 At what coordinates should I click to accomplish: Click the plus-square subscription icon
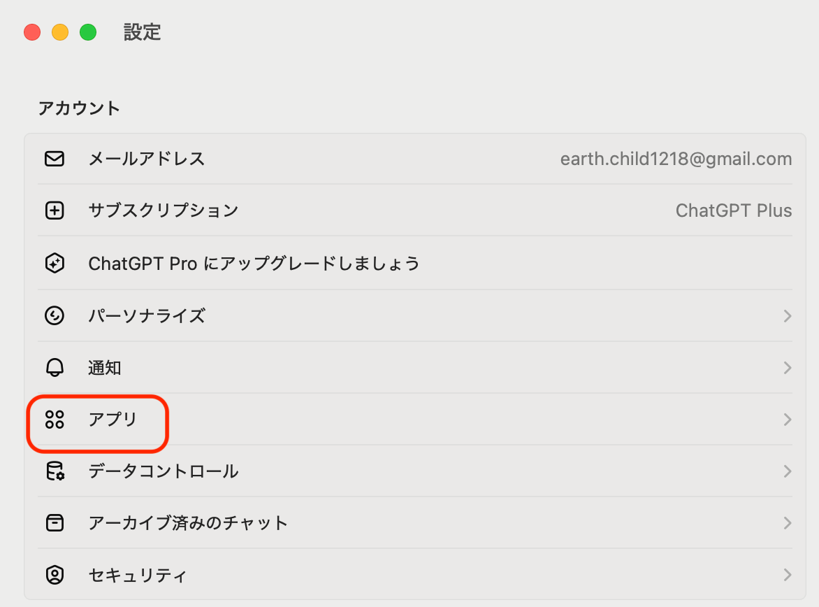(x=55, y=210)
